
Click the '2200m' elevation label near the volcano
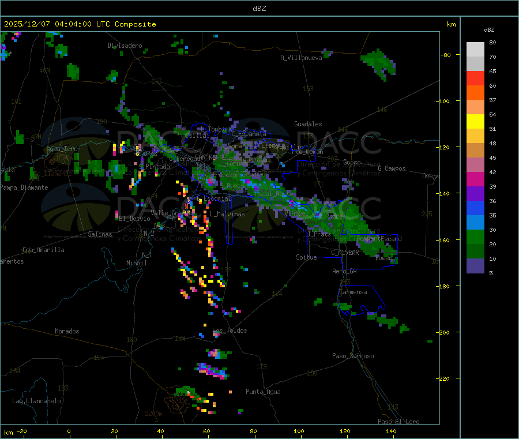click(x=153, y=414)
